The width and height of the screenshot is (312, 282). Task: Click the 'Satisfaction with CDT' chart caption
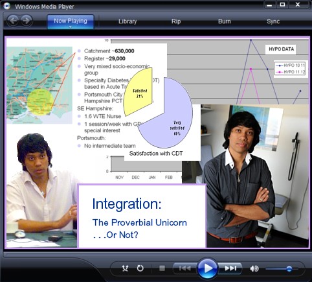156,154
